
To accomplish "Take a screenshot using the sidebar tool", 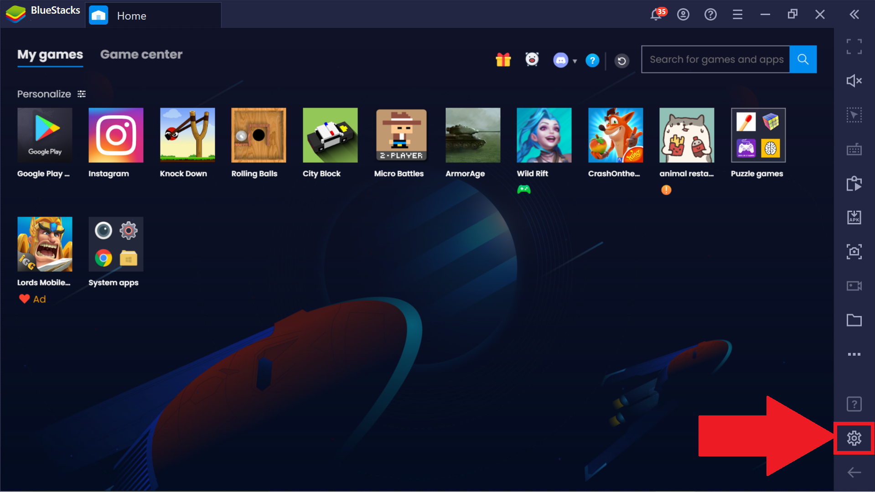I will point(854,251).
